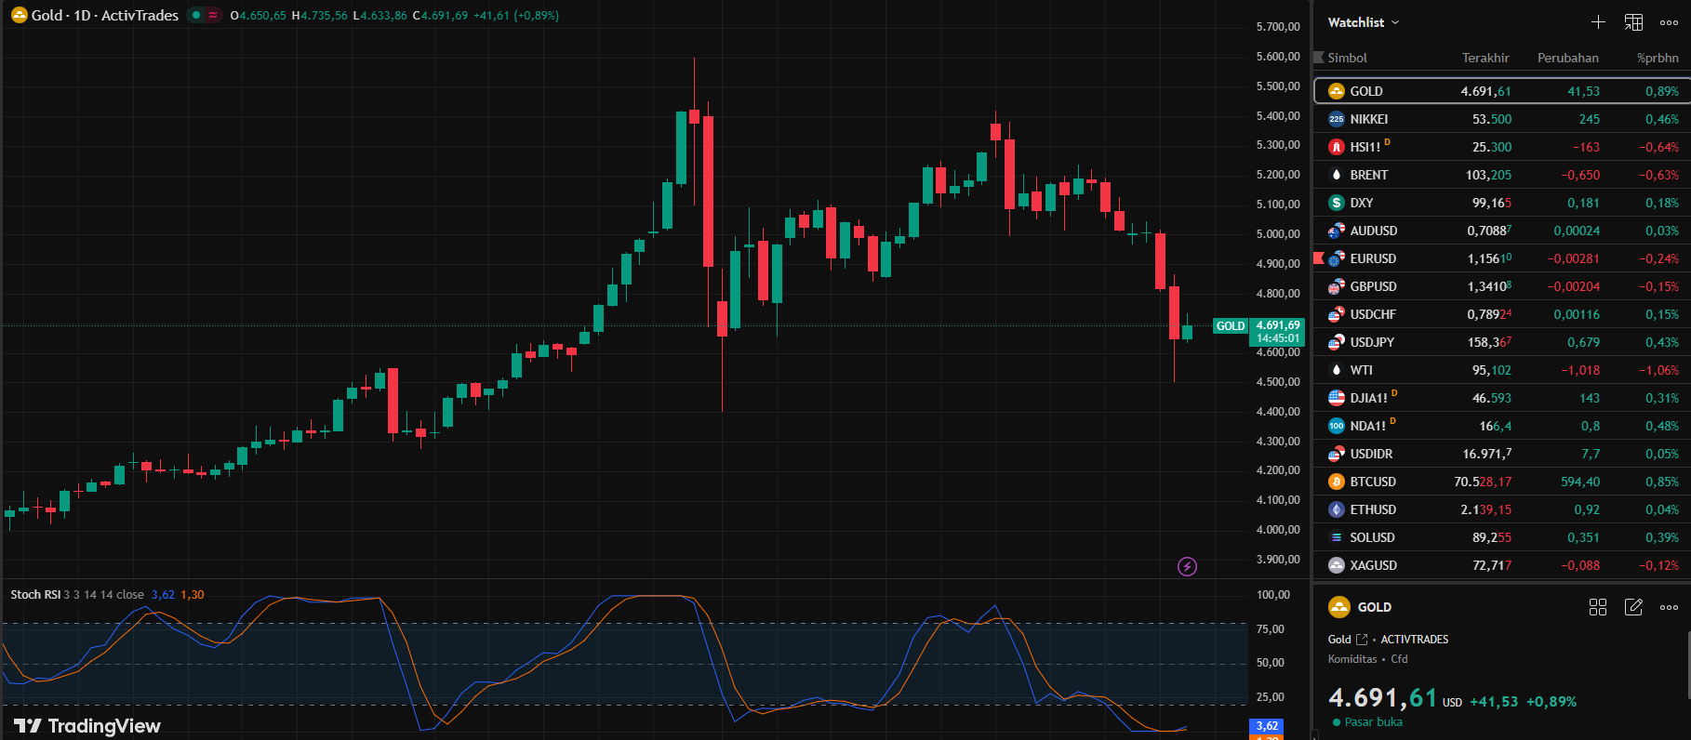
Task: Sort watchlist by the %prbhn column
Action: 1658,58
